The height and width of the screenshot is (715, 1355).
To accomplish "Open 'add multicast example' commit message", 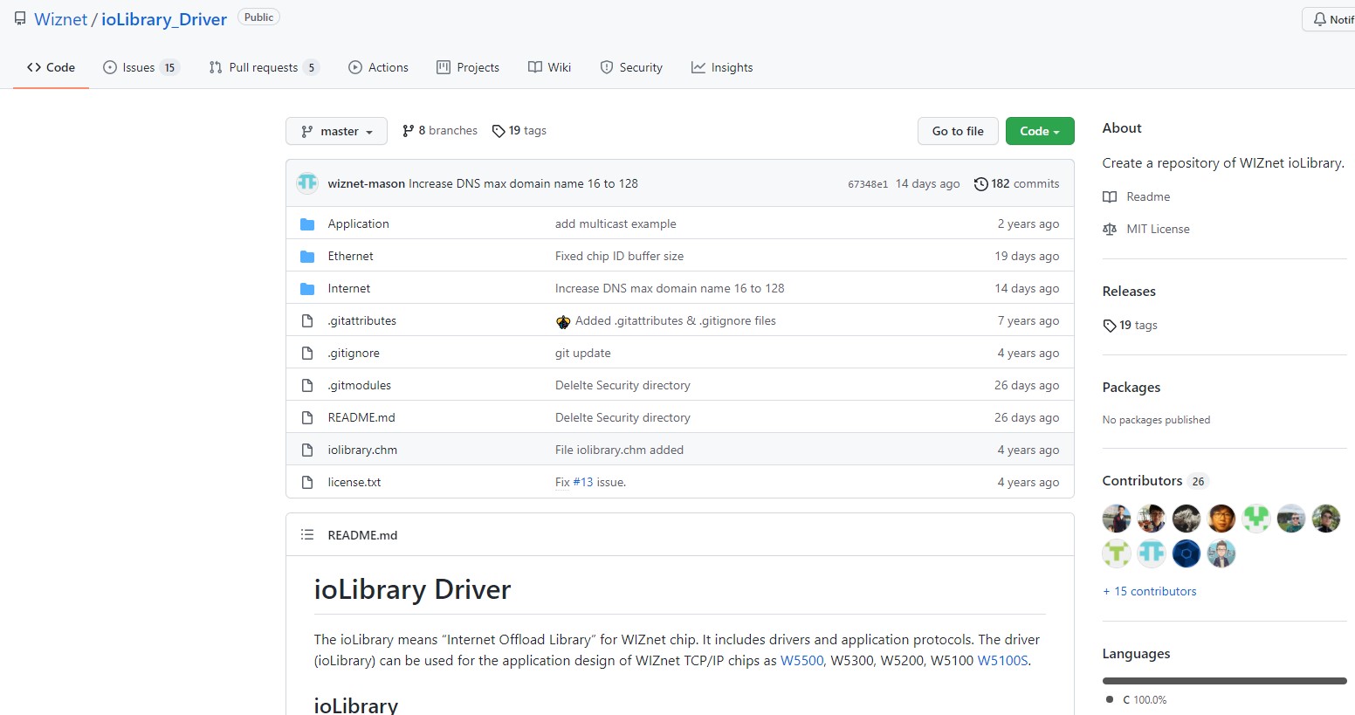I will point(616,223).
